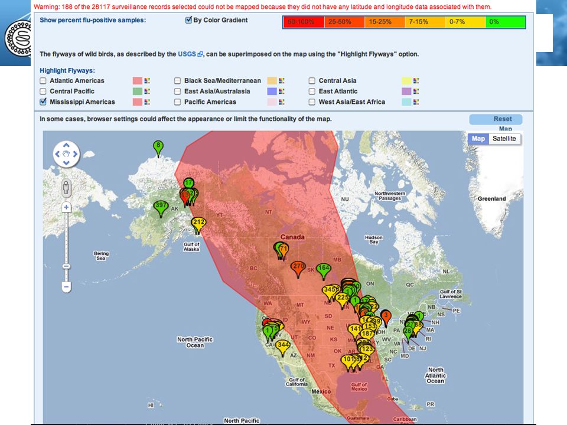Screen dimensions: 567x425
Task: Open color picker icon for Central Pacific
Action: tap(147, 91)
